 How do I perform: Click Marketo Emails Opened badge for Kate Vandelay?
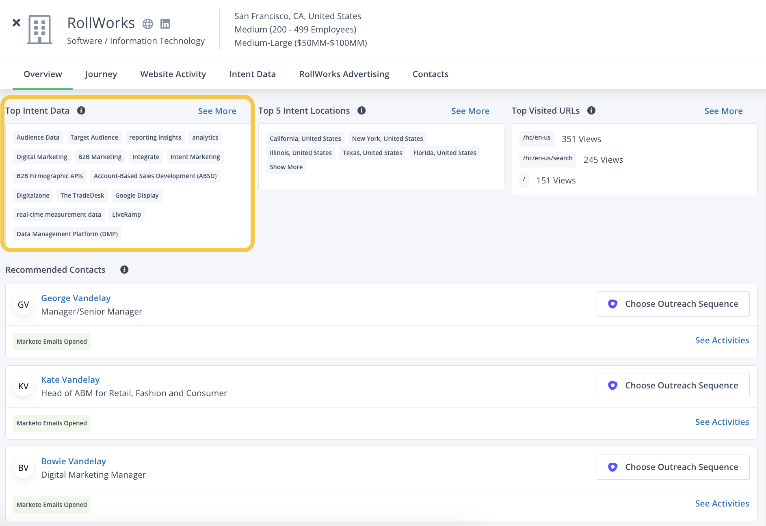(52, 423)
